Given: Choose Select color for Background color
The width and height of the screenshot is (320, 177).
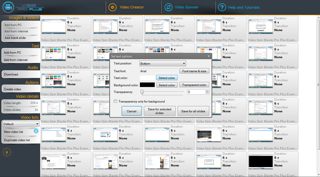Looking at the screenshot, I should tap(167, 85).
